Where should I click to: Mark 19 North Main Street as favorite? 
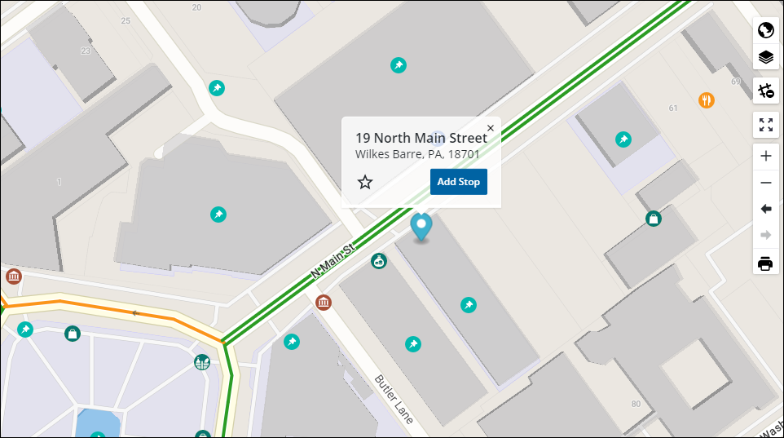tap(365, 182)
